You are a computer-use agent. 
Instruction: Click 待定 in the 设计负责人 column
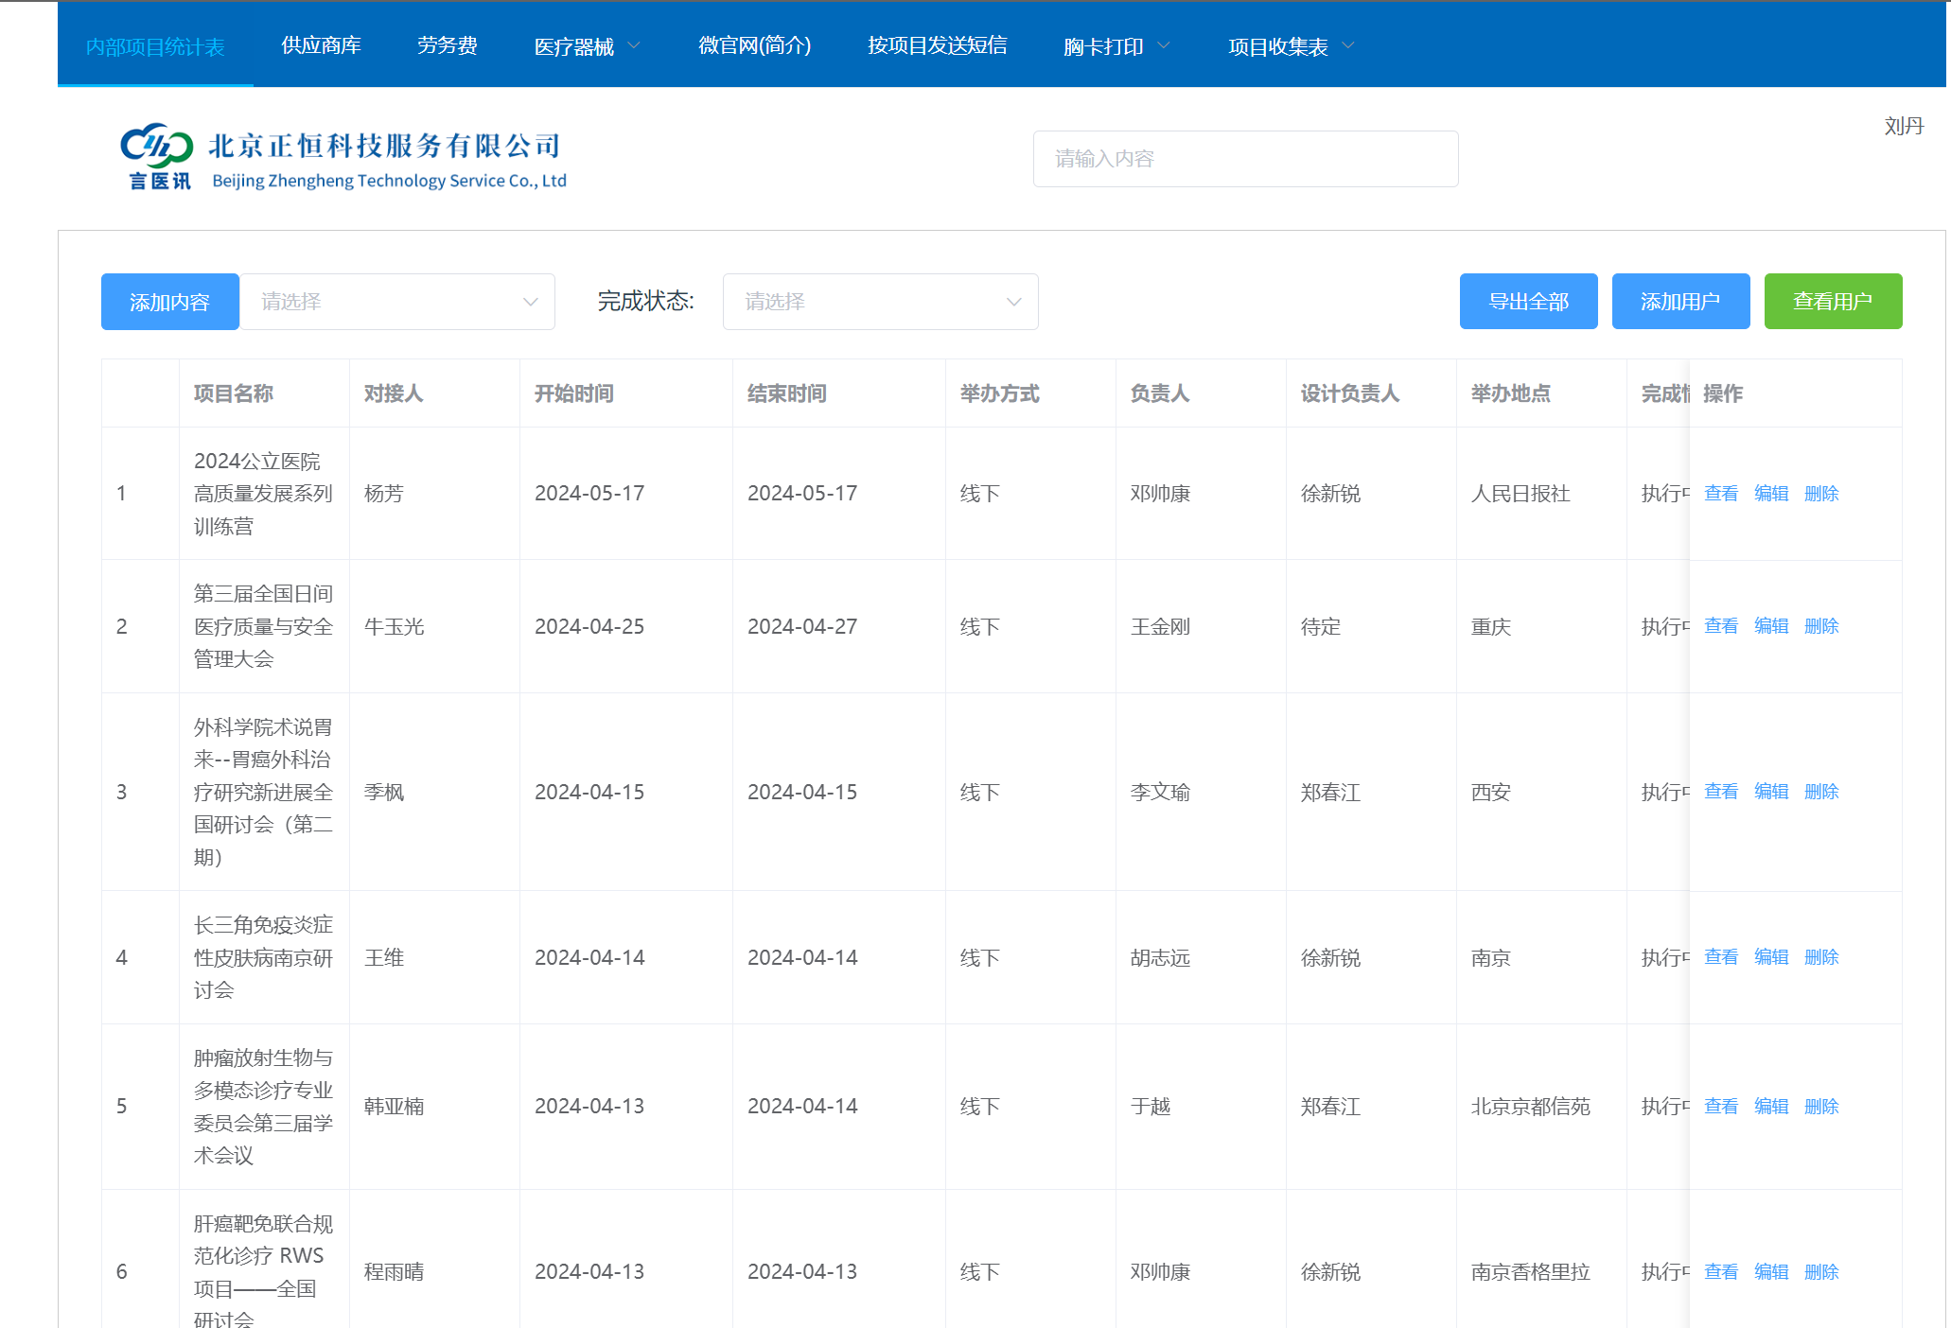[1321, 626]
